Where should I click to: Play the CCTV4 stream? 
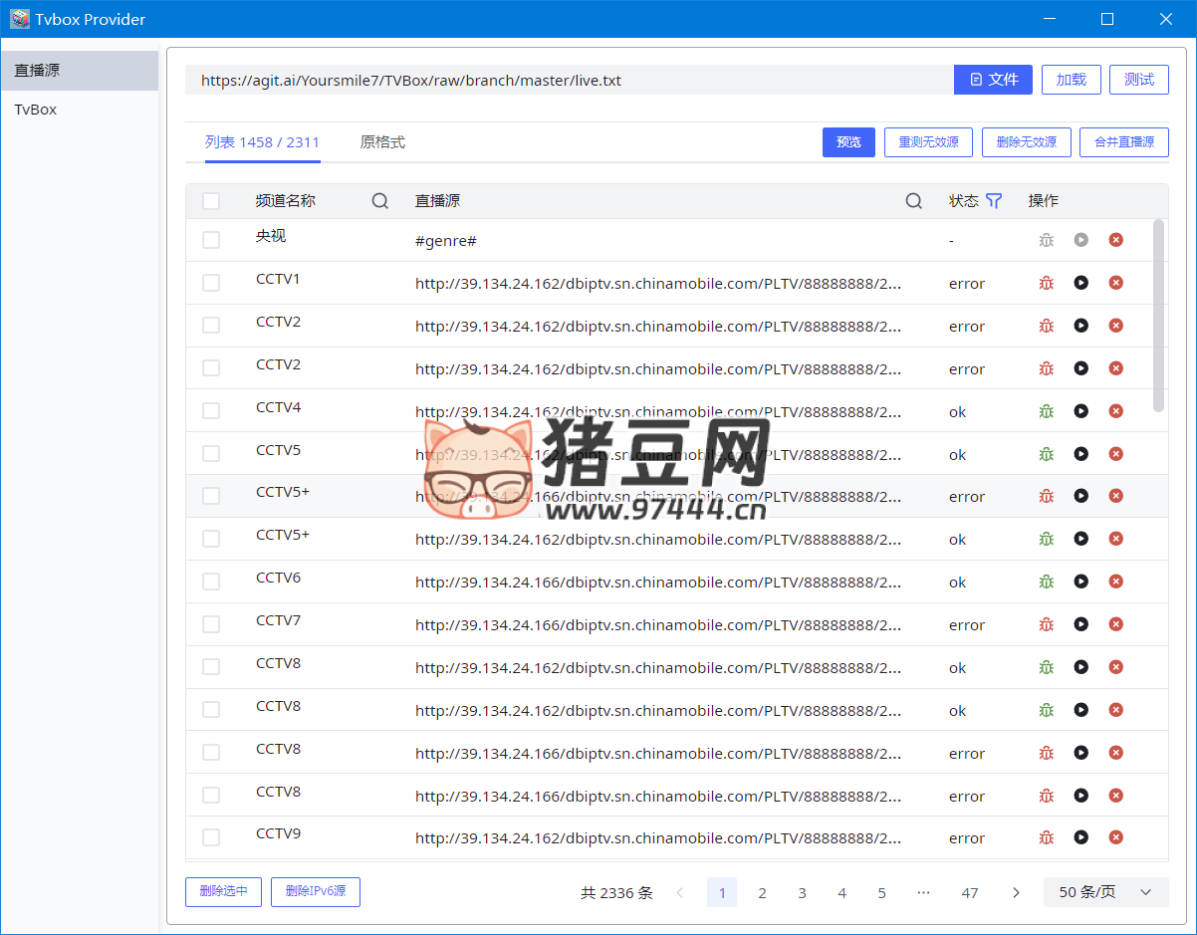pos(1080,411)
